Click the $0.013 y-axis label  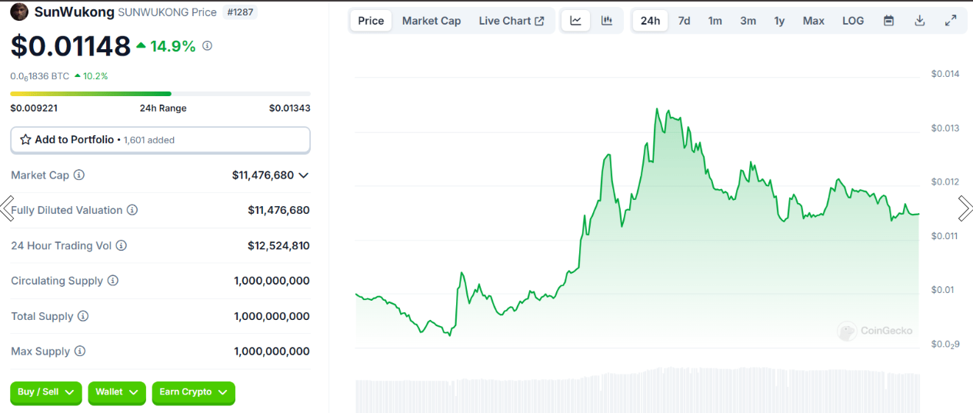945,128
